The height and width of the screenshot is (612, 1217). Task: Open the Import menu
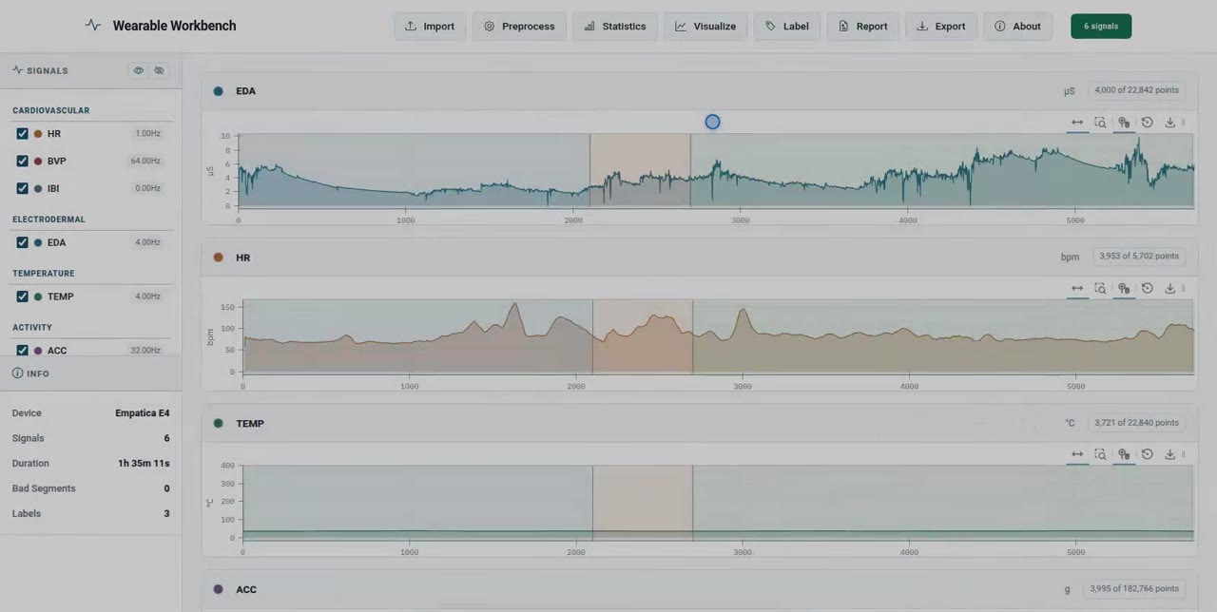(430, 26)
